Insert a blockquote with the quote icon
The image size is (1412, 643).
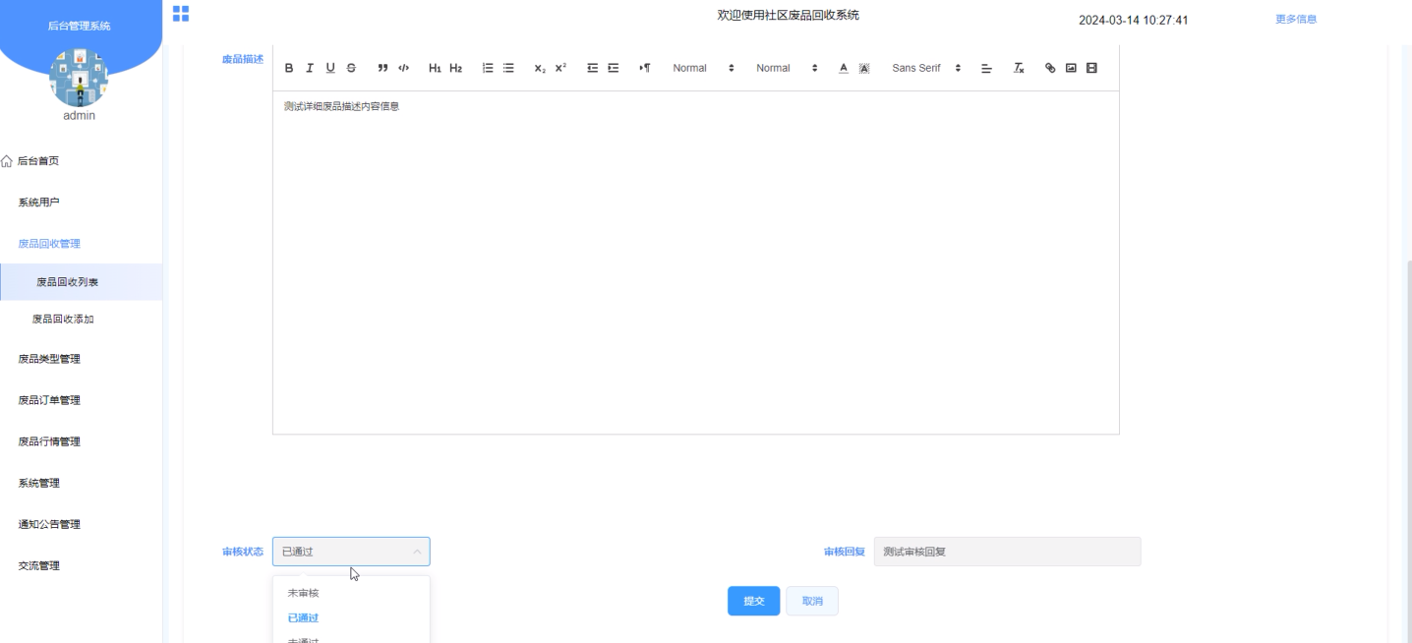click(x=382, y=68)
